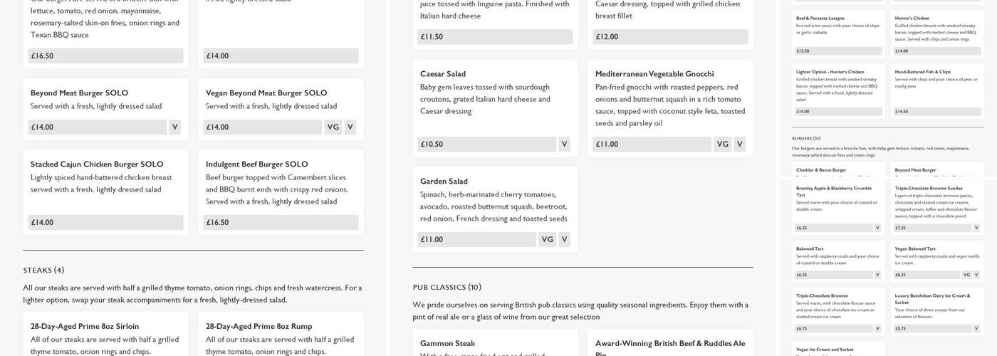Screen dimensions: 997x356
Task: Open the STEAKS (4) section heading
Action: point(43,271)
